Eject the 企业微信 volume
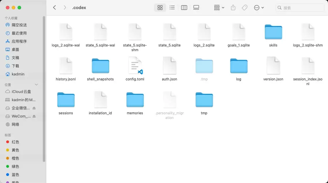Viewport: 328px width, 183px height. point(34,108)
